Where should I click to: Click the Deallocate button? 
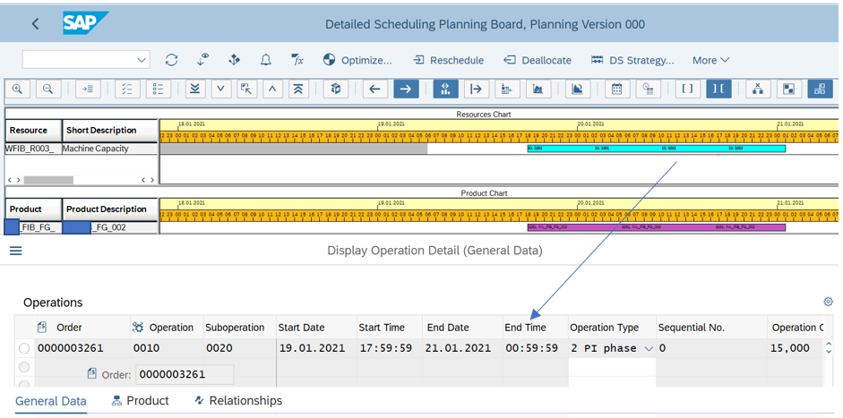538,60
